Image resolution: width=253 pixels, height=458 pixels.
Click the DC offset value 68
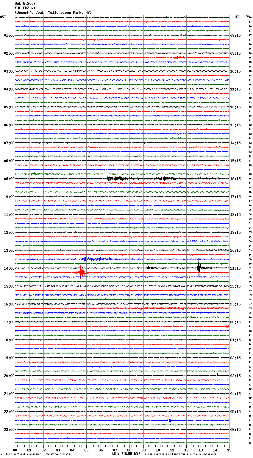pyautogui.click(x=250, y=241)
